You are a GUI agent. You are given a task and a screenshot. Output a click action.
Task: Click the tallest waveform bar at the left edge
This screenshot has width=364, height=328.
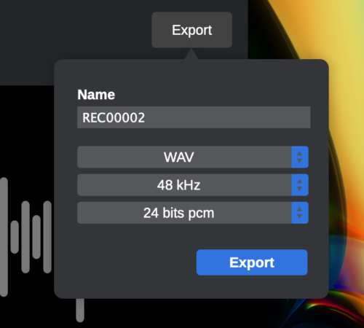(4, 237)
